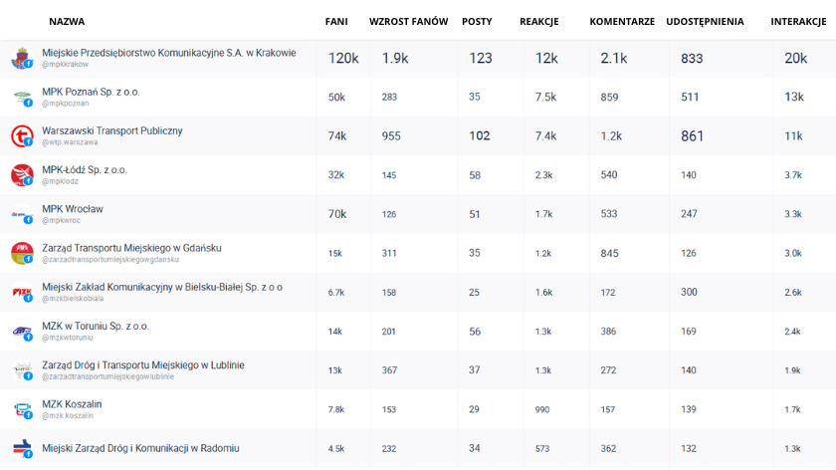Screen dimensions: 836x470
Task: Click MPK Poznań profile logo icon
Action: tap(22, 97)
